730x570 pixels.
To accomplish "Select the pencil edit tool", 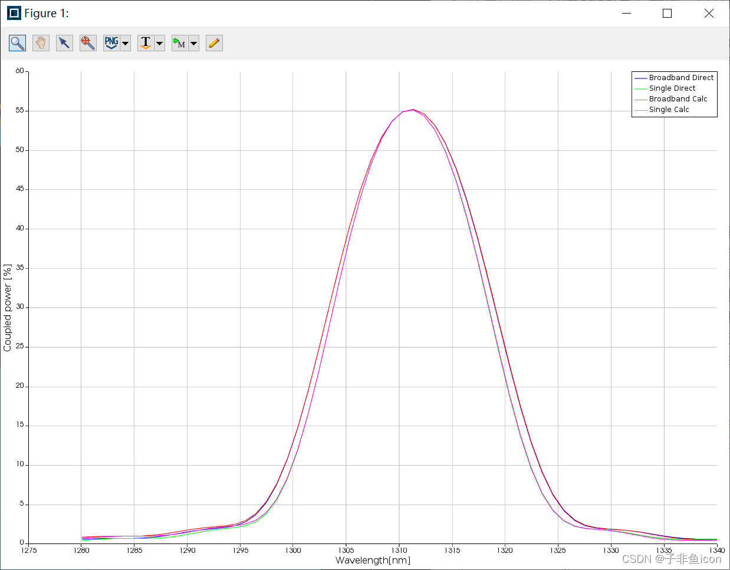I will (x=214, y=43).
